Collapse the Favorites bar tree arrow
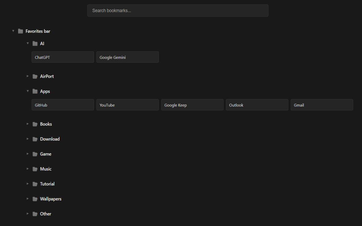Image resolution: width=362 pixels, height=226 pixels. click(13, 31)
